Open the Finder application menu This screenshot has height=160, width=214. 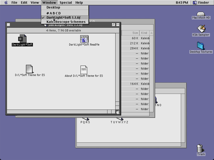(x=201, y=2)
